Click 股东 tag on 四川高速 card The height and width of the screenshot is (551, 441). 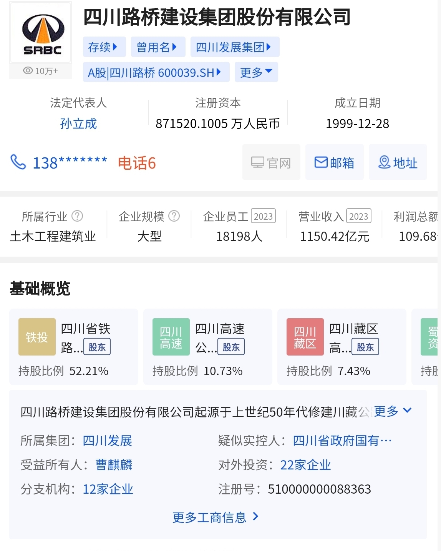tap(231, 347)
